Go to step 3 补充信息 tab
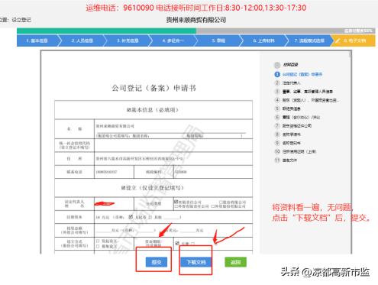 (x=128, y=40)
